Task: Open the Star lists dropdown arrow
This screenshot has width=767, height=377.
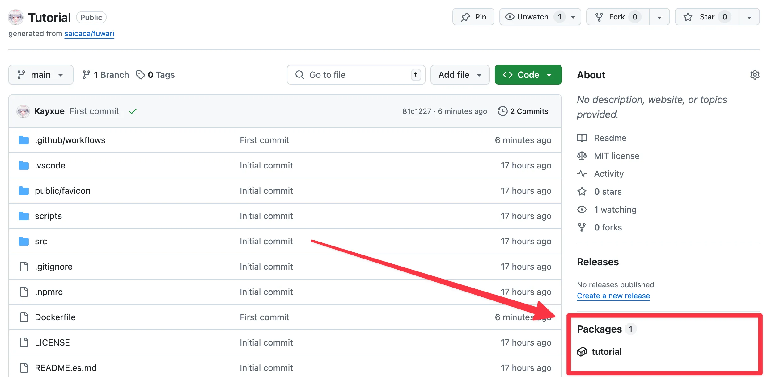Action: click(749, 17)
